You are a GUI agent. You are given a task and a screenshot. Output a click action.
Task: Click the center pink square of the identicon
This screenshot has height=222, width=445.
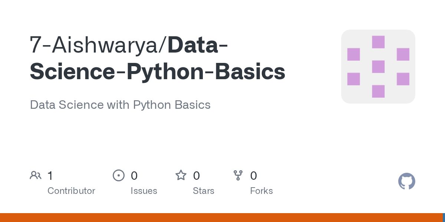378,67
